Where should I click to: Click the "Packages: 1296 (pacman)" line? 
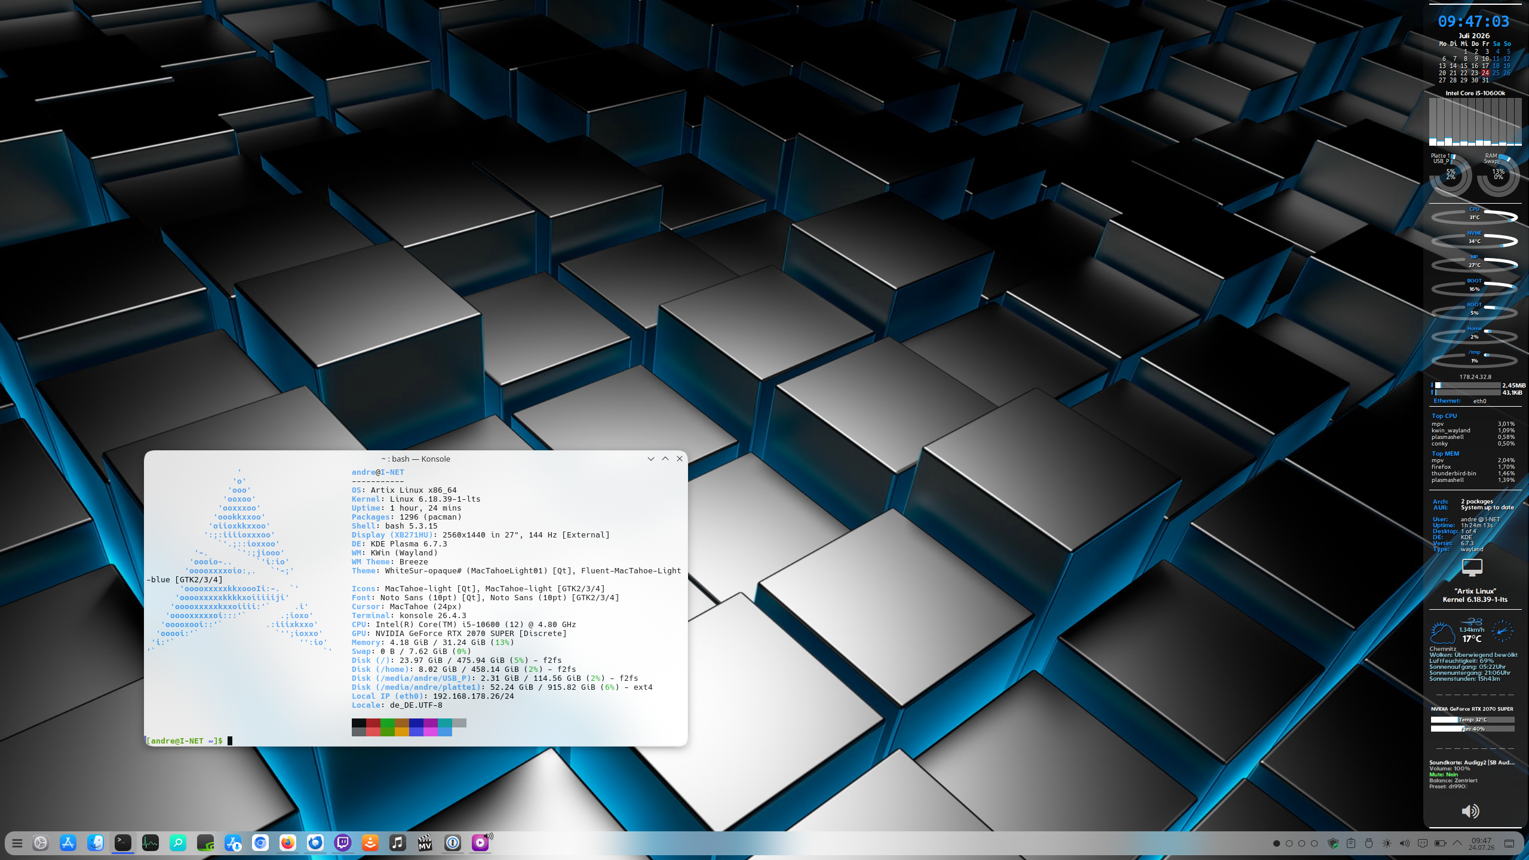(x=407, y=517)
